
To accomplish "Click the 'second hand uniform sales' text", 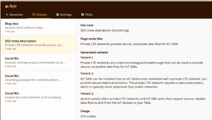I will pos(24,28).
